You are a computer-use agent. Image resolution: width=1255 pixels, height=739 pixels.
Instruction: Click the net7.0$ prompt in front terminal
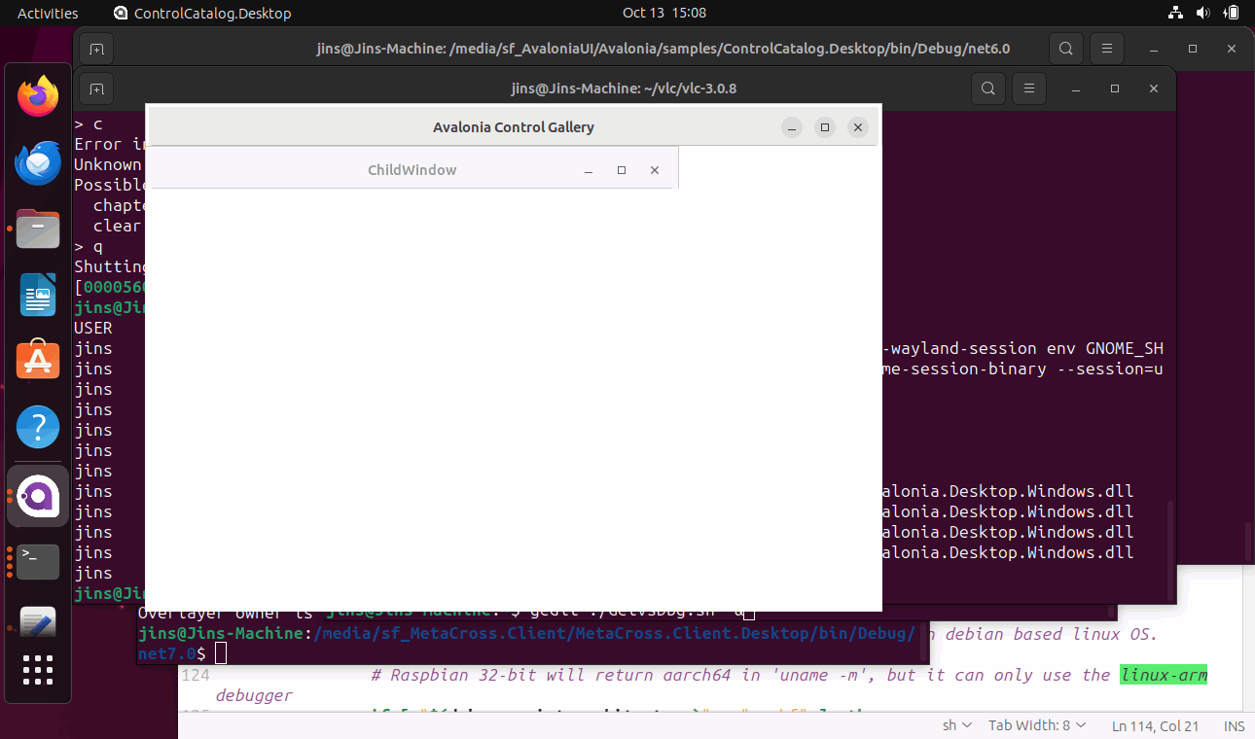pyautogui.click(x=172, y=653)
